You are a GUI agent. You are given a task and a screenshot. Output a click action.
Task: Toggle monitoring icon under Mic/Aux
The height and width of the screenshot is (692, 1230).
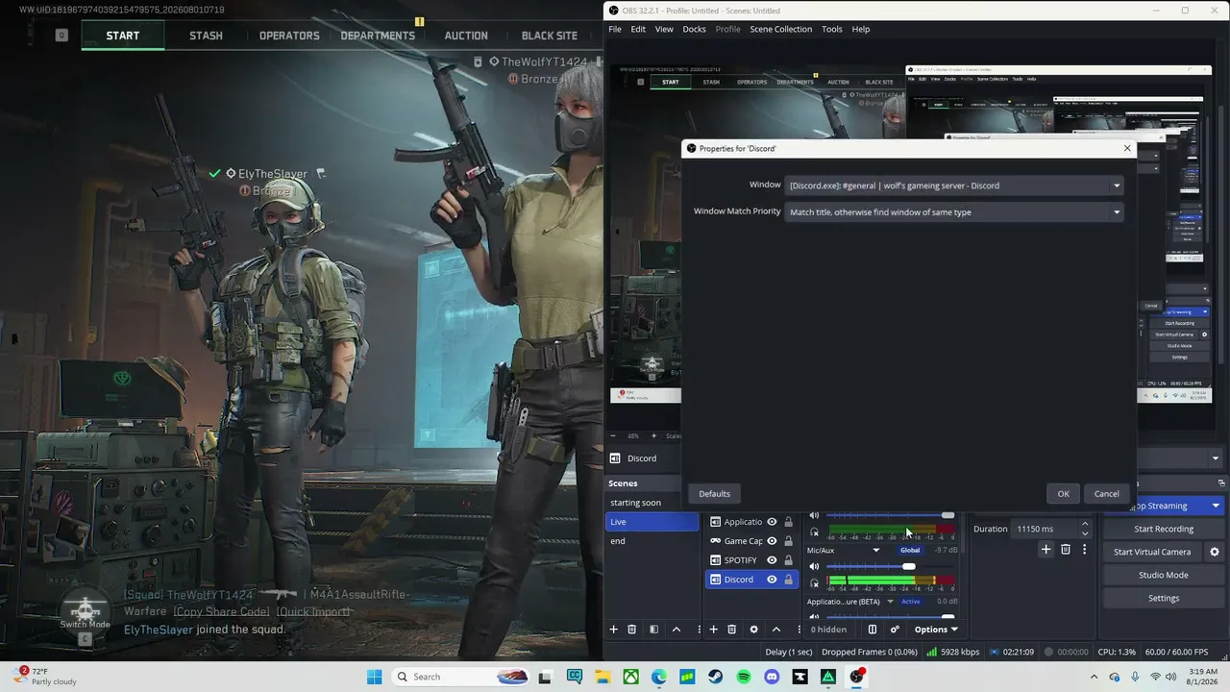tap(814, 582)
